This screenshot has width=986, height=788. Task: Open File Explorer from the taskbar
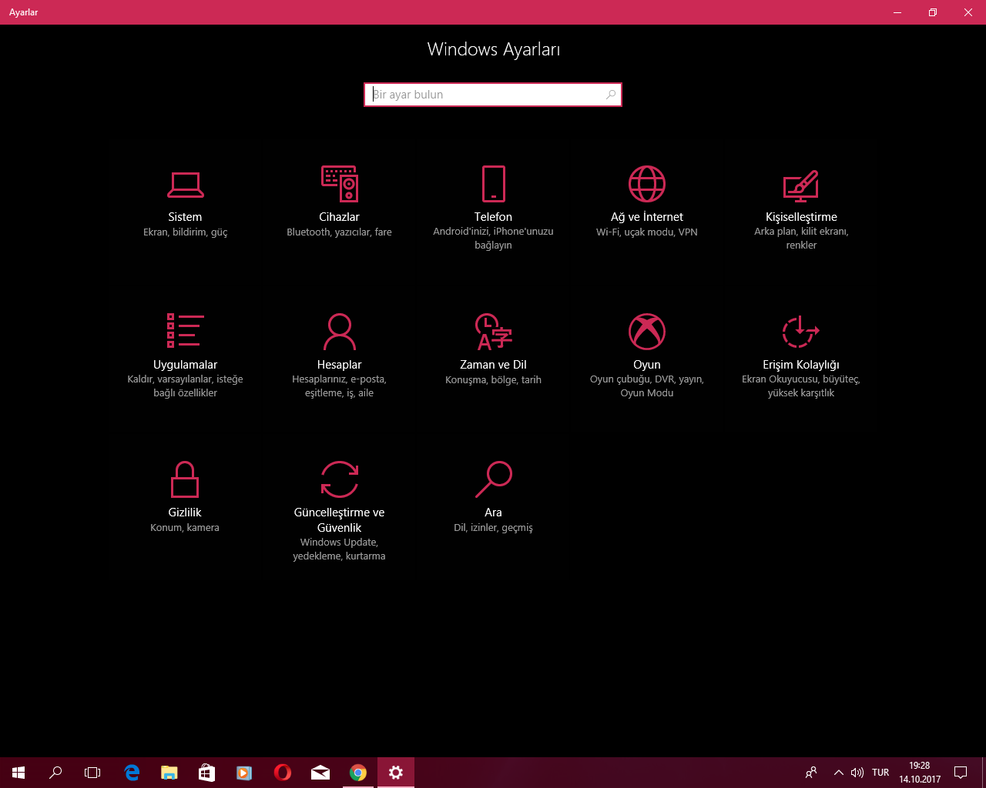pos(169,773)
